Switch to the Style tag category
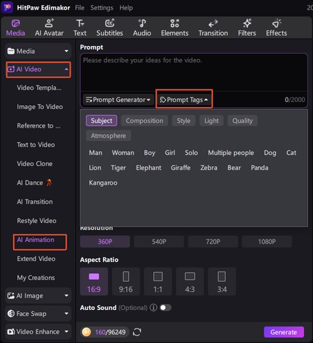 coord(183,121)
